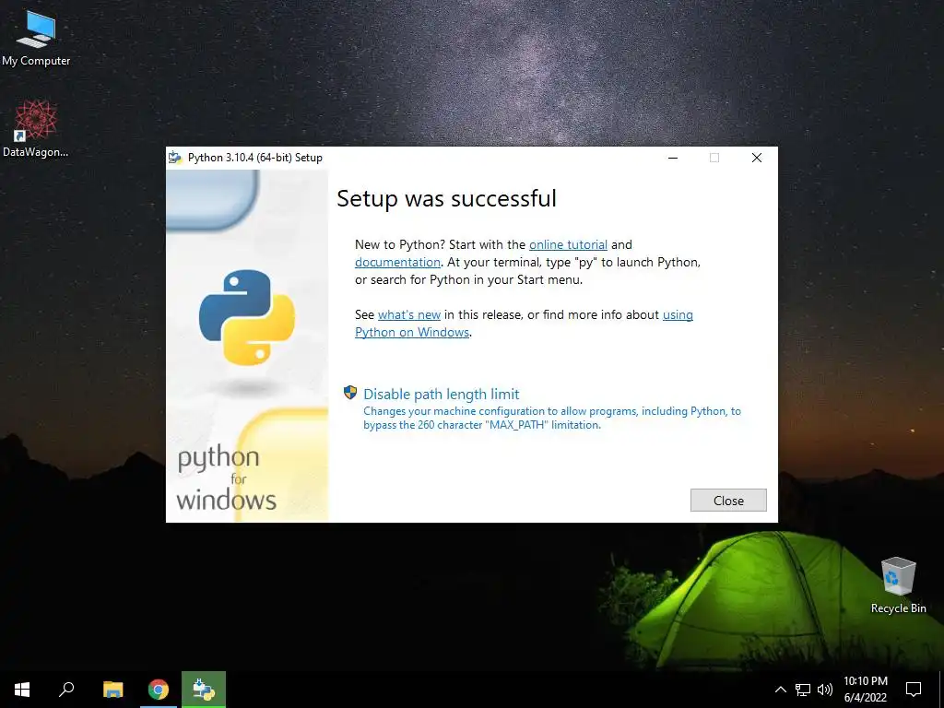The image size is (944, 708).
Task: Open the Windows Start menu
Action: pos(22,690)
